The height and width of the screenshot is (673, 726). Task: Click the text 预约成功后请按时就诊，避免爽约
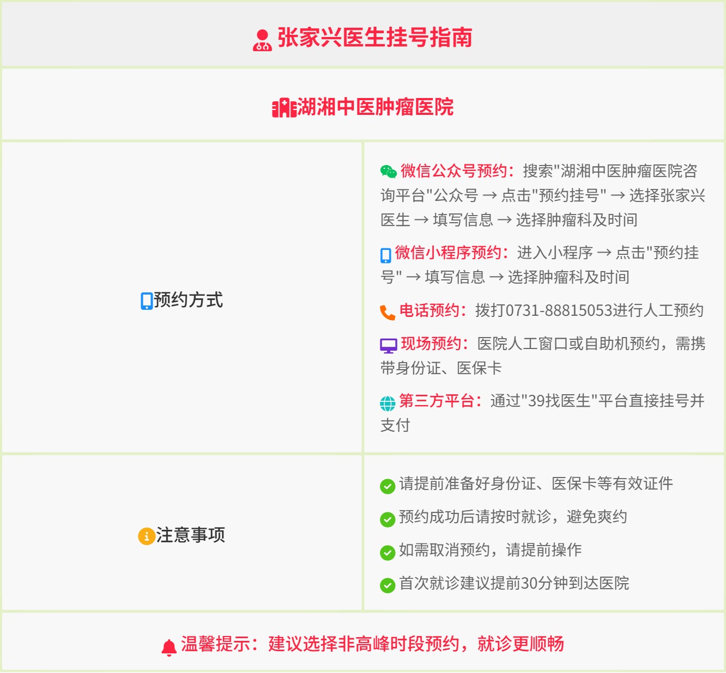[513, 517]
